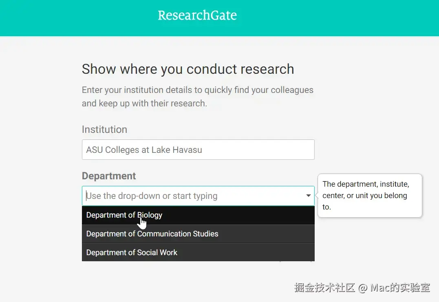Viewport: 439px width, 302px height.
Task: Click the institution details description paragraph
Action: tap(197, 97)
